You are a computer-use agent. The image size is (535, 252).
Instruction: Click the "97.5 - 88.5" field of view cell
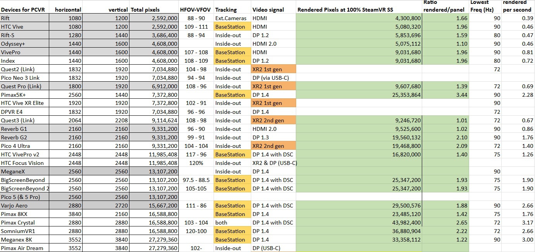[x=196, y=180]
